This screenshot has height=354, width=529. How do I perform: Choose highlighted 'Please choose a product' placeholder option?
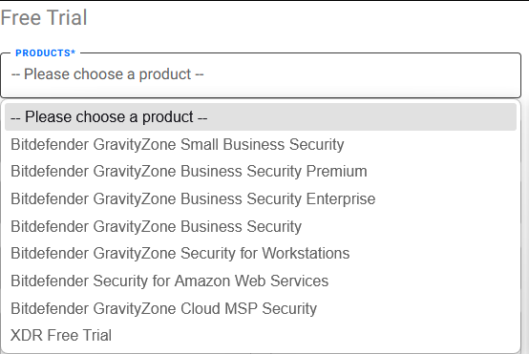tap(261, 117)
